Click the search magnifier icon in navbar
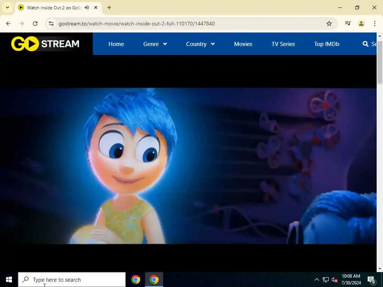Viewport: 383px width, 287px height. click(x=365, y=44)
